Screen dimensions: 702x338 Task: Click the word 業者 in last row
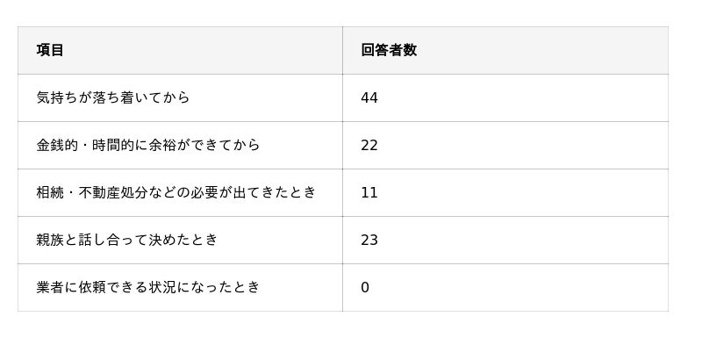[x=50, y=287]
